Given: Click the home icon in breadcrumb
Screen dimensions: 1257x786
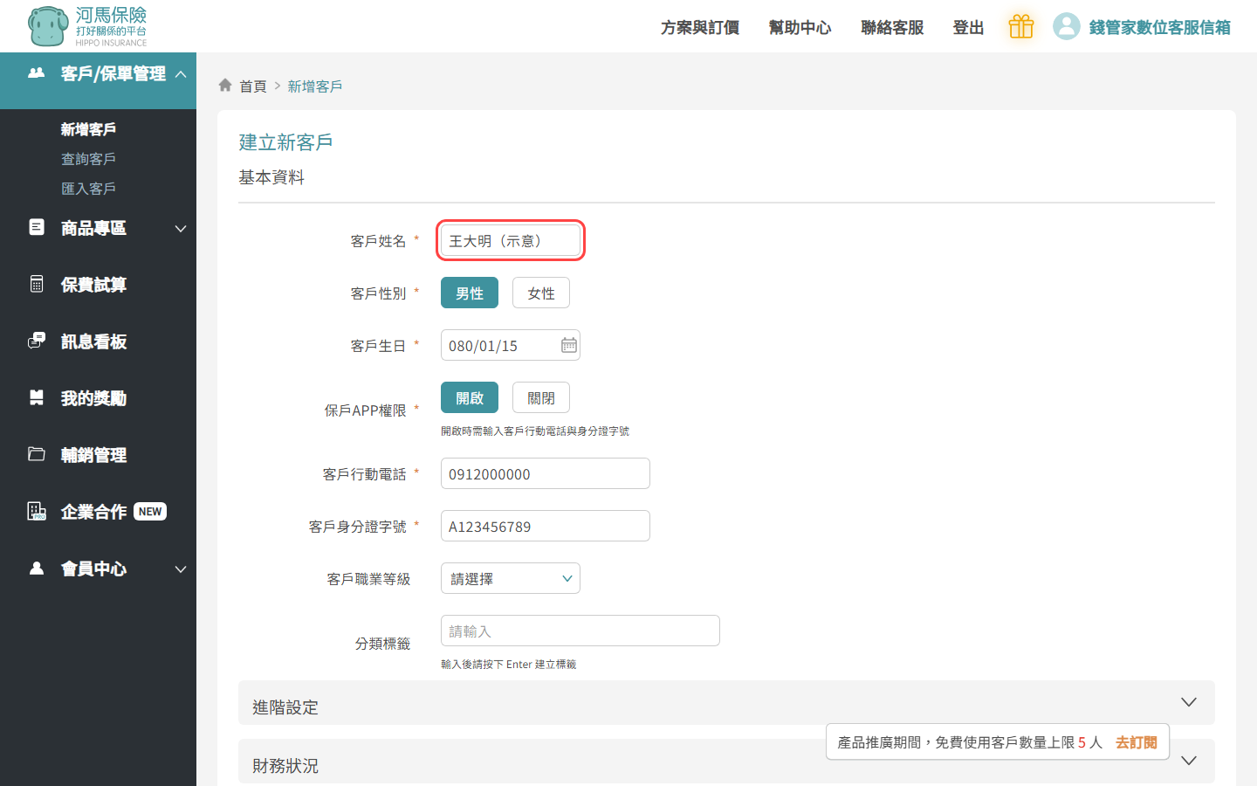Looking at the screenshot, I should tap(225, 86).
